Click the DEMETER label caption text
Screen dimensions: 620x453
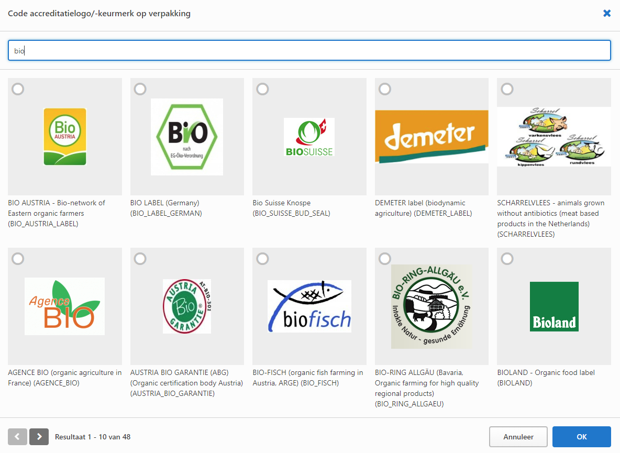(x=424, y=208)
